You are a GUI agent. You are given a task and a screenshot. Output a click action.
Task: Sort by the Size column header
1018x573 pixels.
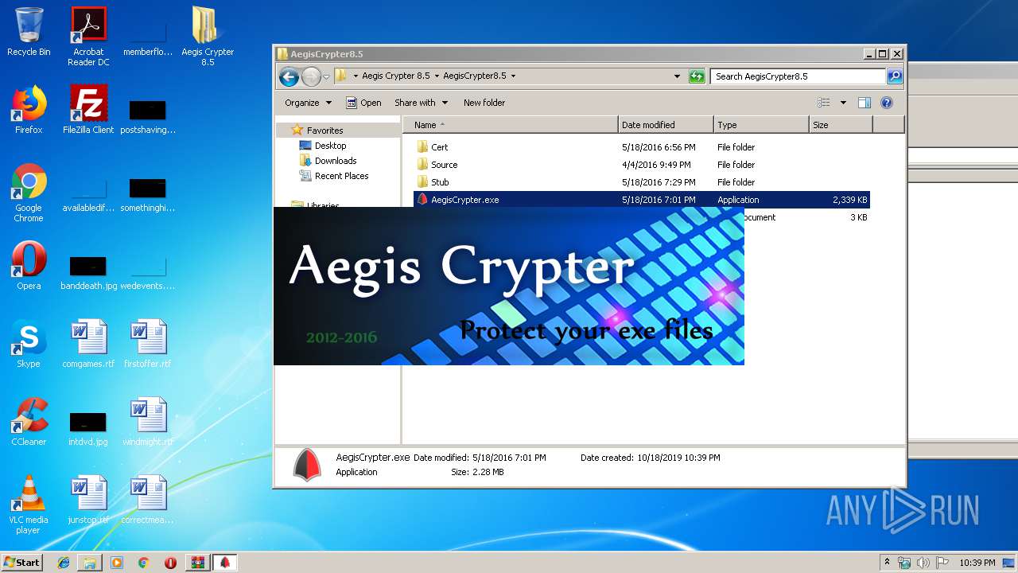tap(841, 125)
